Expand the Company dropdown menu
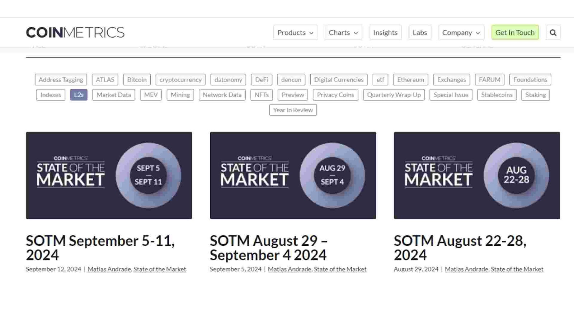The height and width of the screenshot is (323, 574). pos(461,32)
